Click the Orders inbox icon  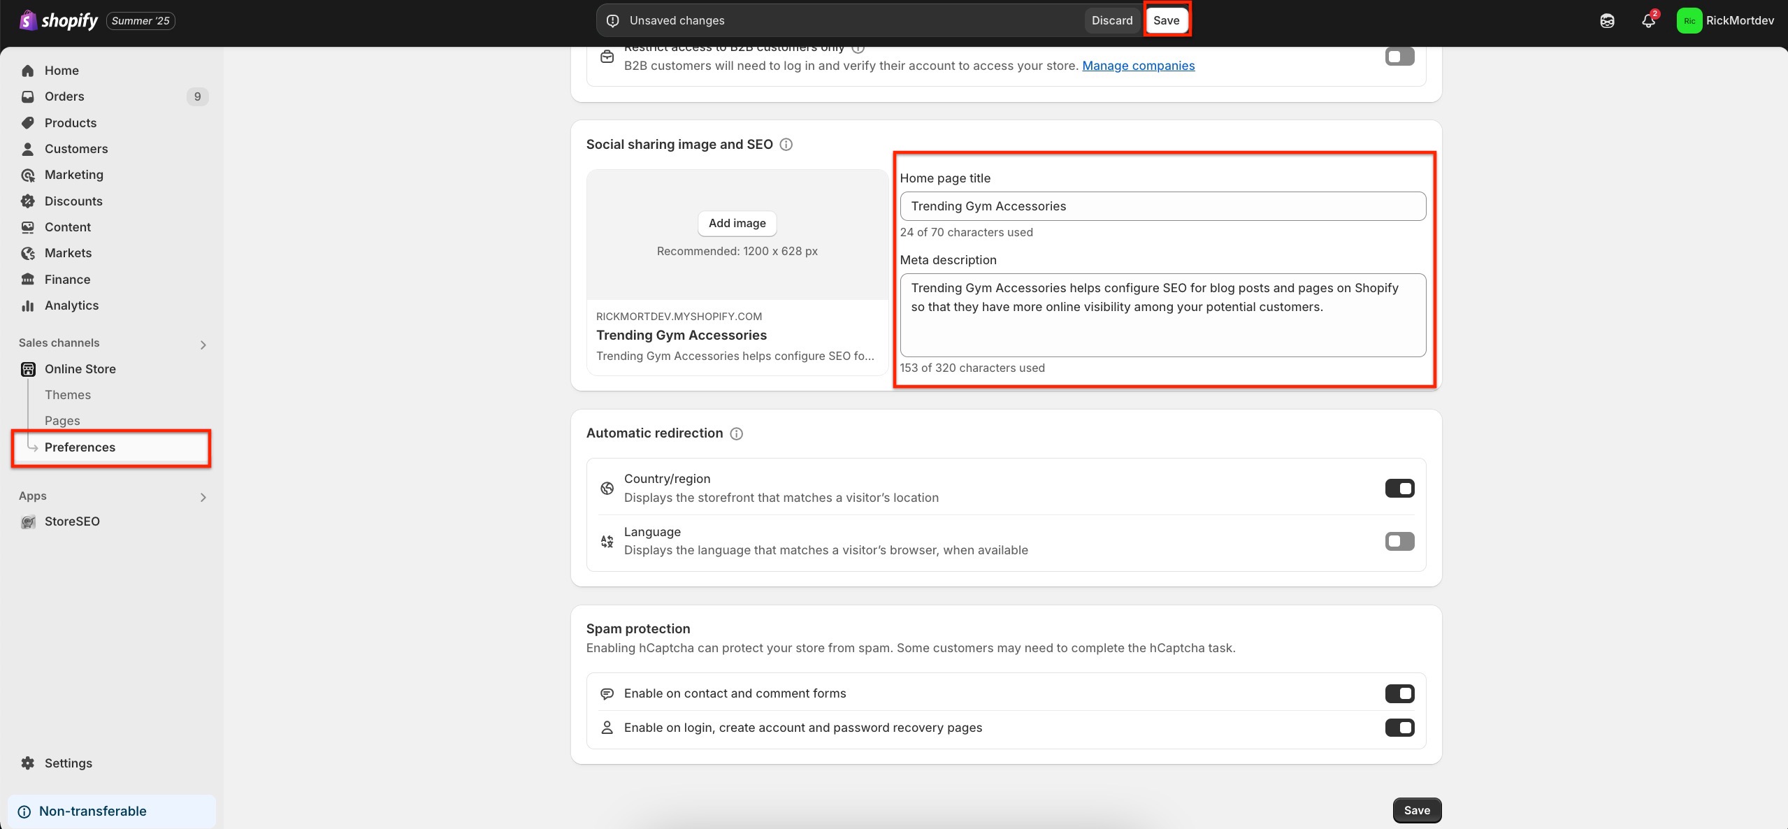28,96
